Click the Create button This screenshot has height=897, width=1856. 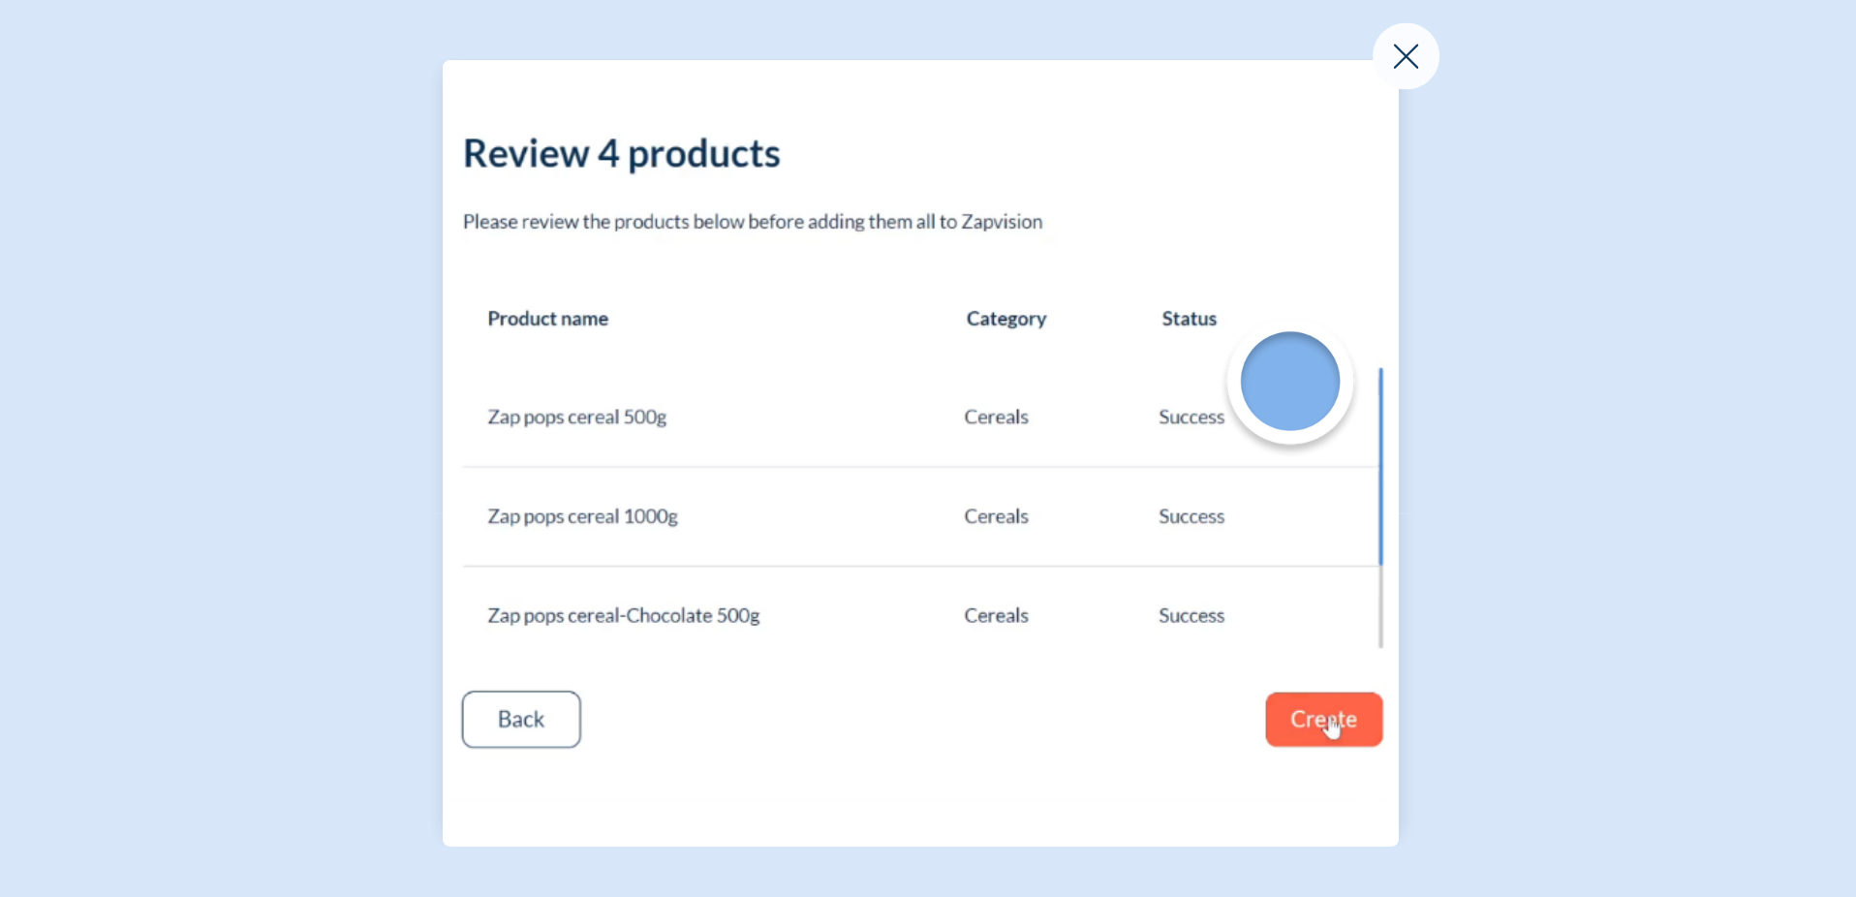pyautogui.click(x=1324, y=720)
